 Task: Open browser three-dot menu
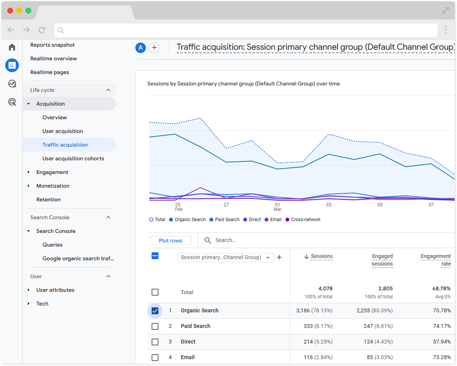(x=445, y=30)
